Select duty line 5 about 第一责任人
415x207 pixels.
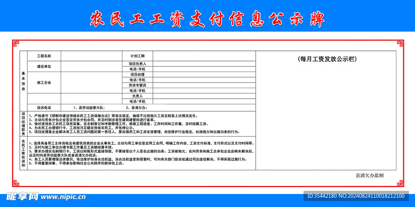(x=135, y=132)
